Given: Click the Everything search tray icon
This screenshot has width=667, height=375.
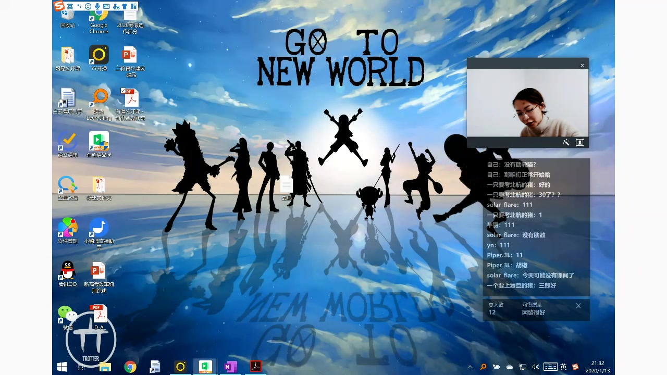Looking at the screenshot, I should point(483,367).
